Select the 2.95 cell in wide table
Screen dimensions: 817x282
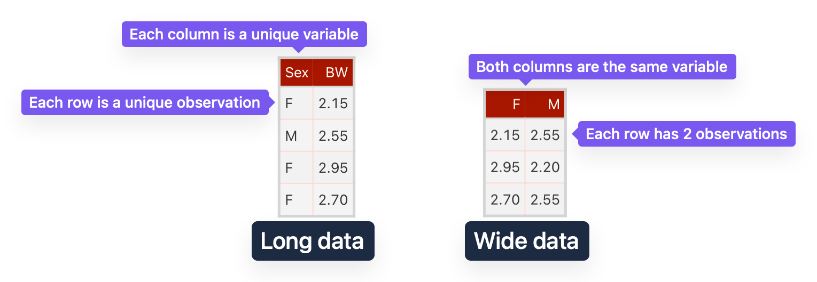505,167
